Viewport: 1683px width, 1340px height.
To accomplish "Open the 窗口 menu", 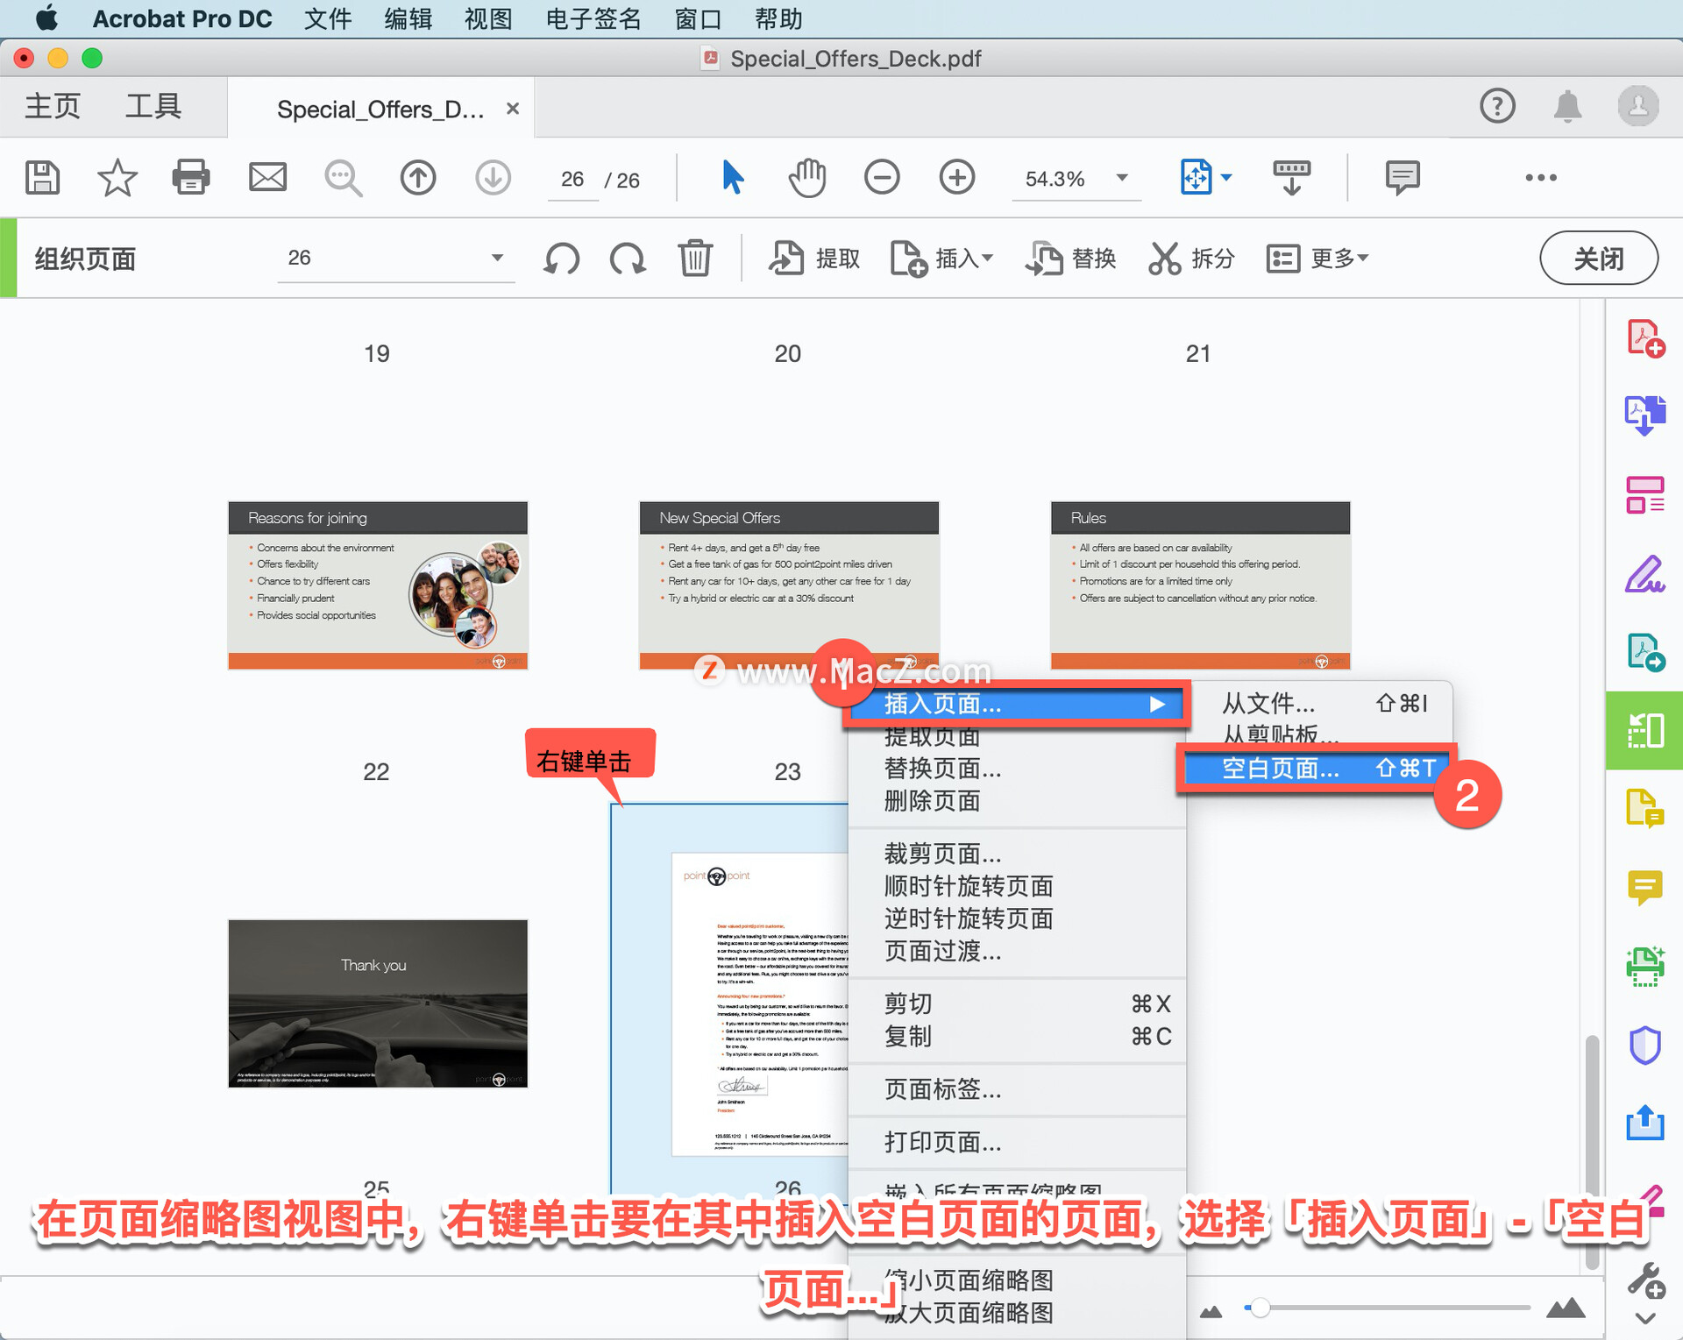I will 699,18.
